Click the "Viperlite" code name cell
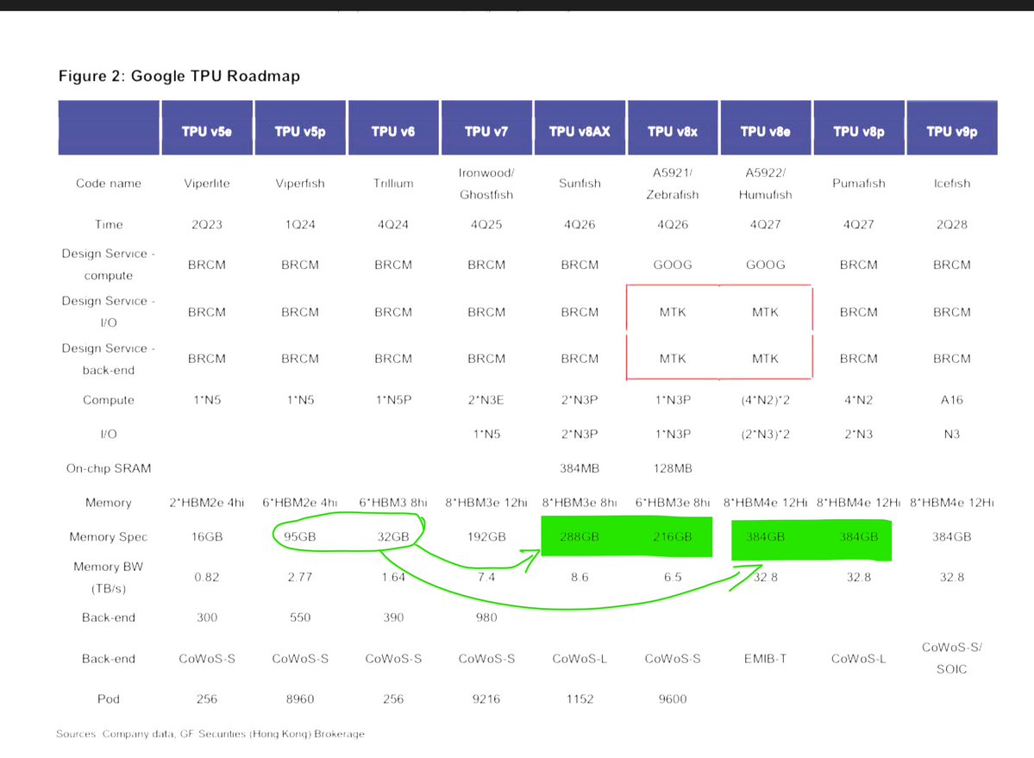 [207, 183]
